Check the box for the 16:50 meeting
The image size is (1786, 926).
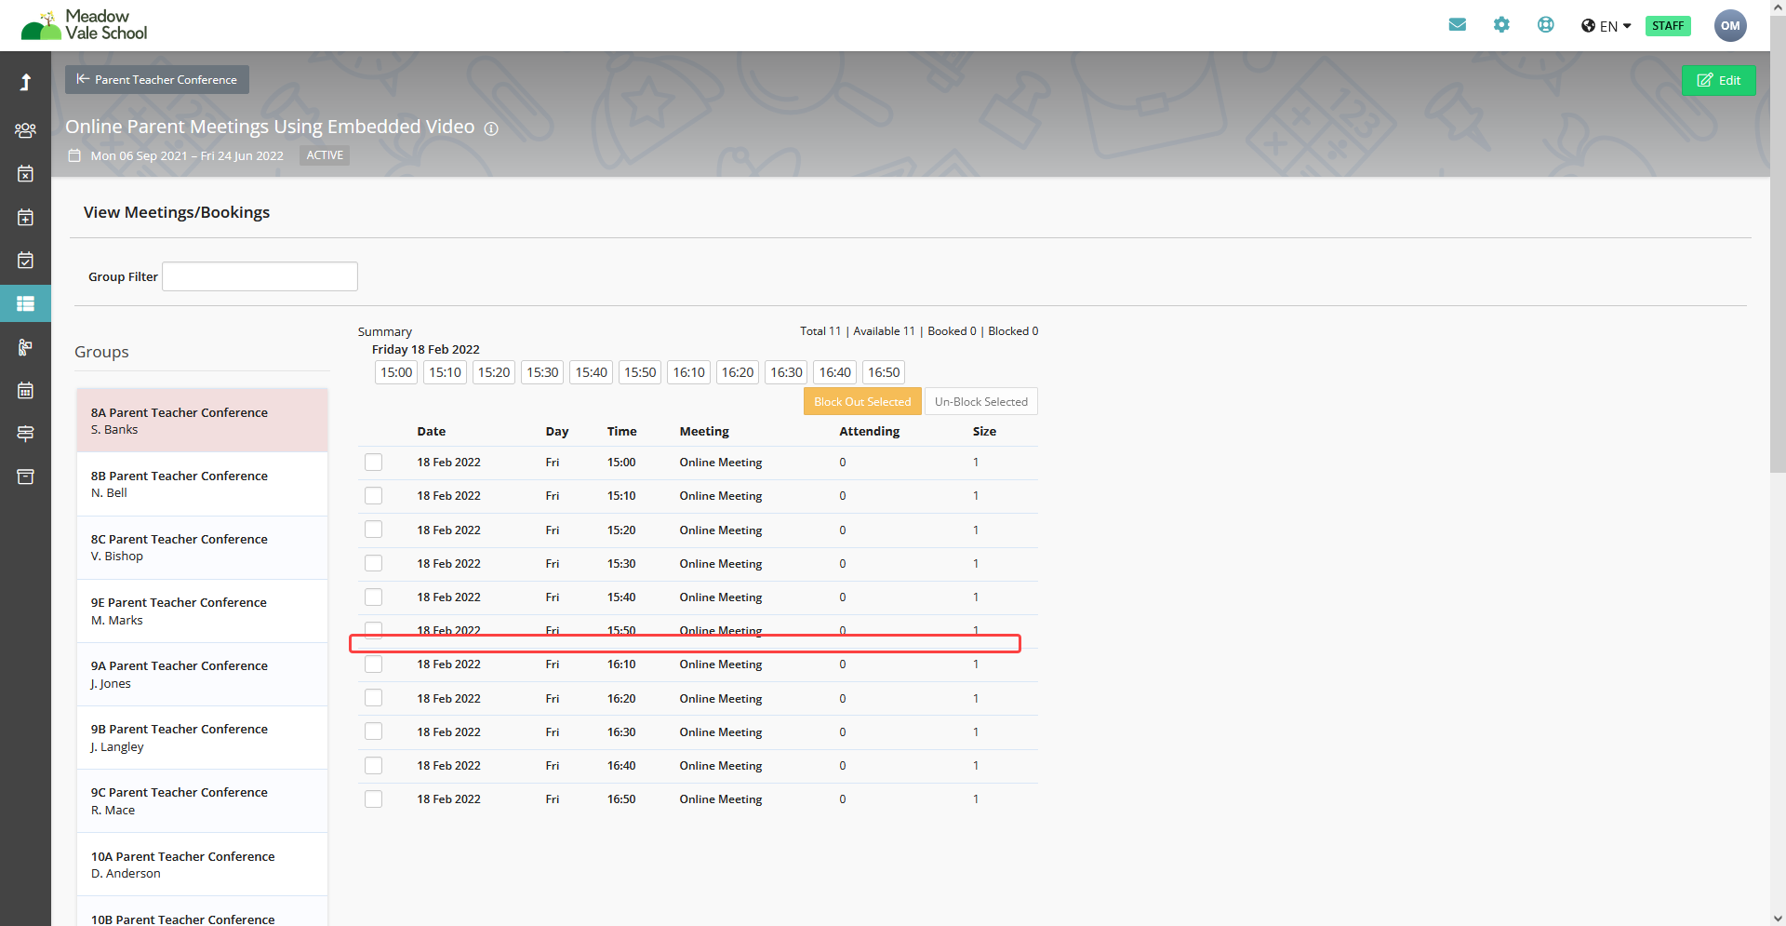pyautogui.click(x=373, y=799)
